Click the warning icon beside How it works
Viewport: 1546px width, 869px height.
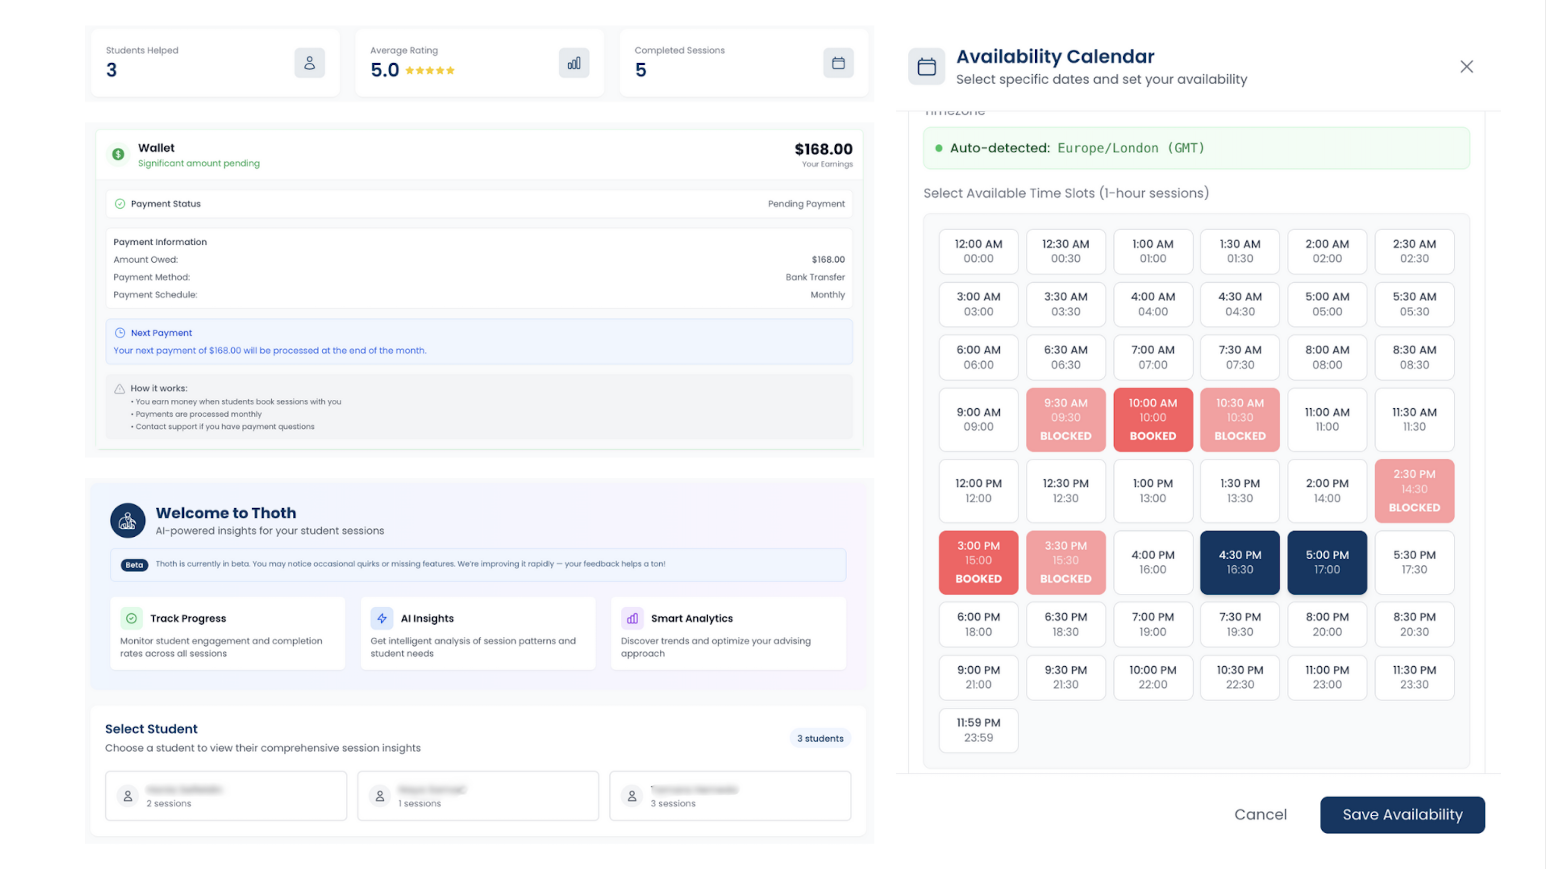pos(120,388)
